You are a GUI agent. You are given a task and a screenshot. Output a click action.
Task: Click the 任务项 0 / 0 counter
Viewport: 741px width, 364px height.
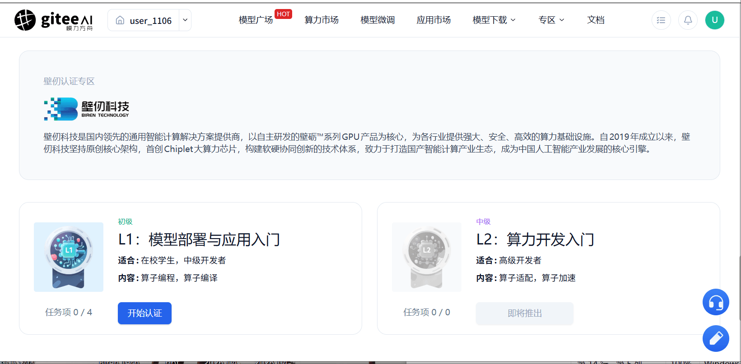pos(427,312)
